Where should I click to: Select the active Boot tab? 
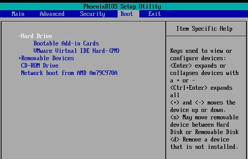(127, 14)
